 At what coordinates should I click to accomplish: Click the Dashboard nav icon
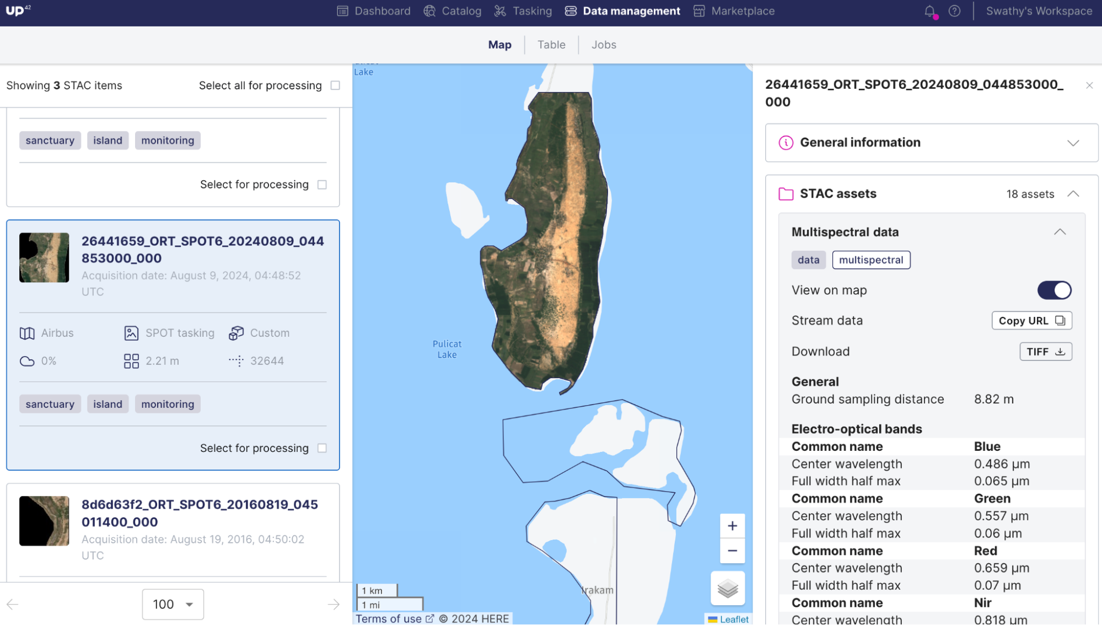point(342,11)
